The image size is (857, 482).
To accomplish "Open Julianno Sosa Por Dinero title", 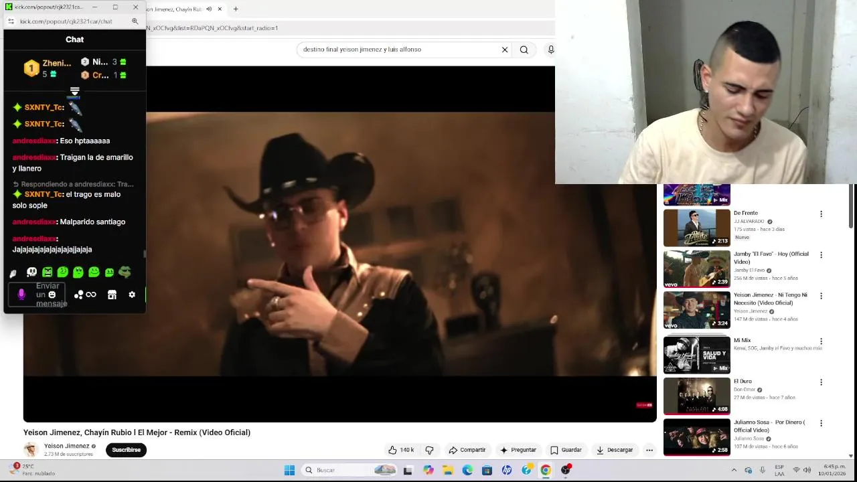I will (769, 426).
